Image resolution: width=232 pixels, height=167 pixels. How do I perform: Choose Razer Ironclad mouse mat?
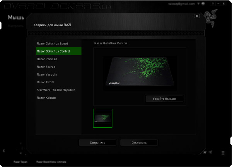pos(59,59)
